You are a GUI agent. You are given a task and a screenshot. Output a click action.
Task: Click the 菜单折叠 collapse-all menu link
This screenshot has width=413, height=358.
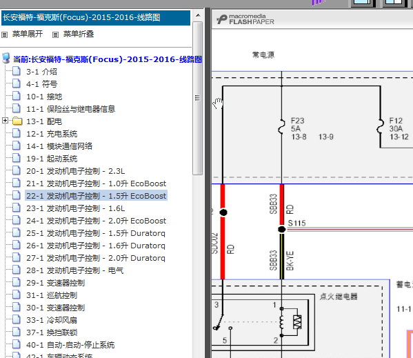(79, 34)
